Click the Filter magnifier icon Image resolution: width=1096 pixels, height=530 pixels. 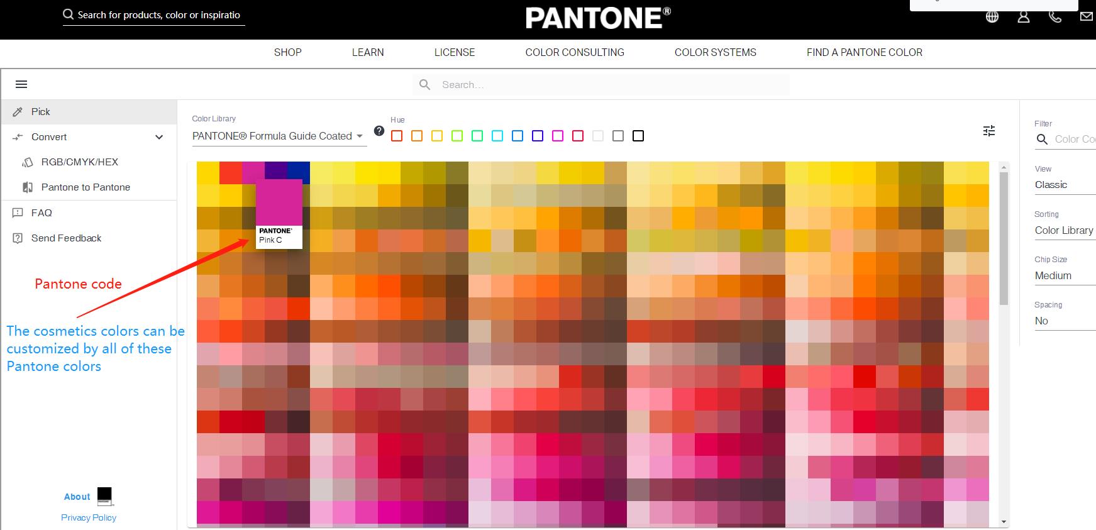pyautogui.click(x=1042, y=139)
